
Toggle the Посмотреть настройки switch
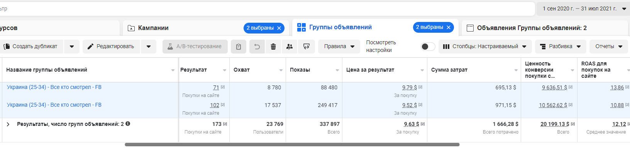pos(428,47)
